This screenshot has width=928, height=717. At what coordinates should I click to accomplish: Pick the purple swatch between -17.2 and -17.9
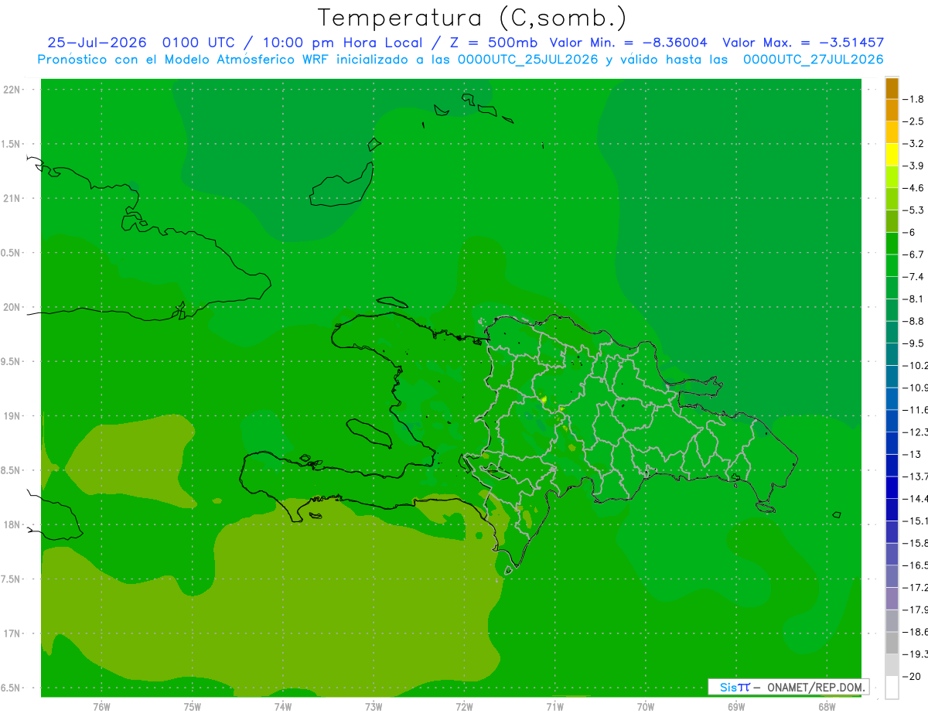tap(892, 599)
